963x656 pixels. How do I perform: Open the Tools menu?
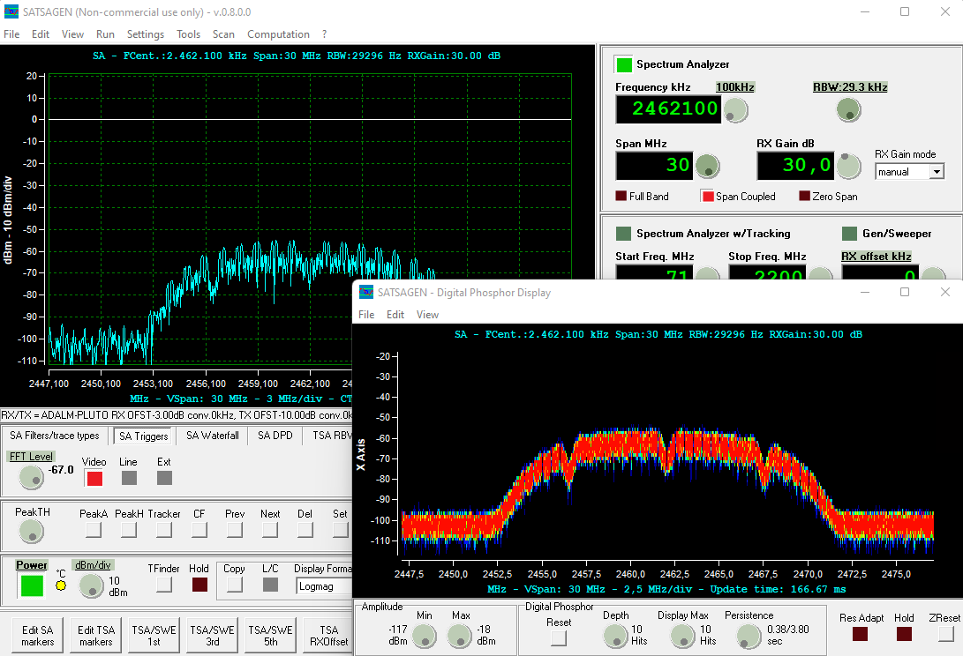point(188,34)
